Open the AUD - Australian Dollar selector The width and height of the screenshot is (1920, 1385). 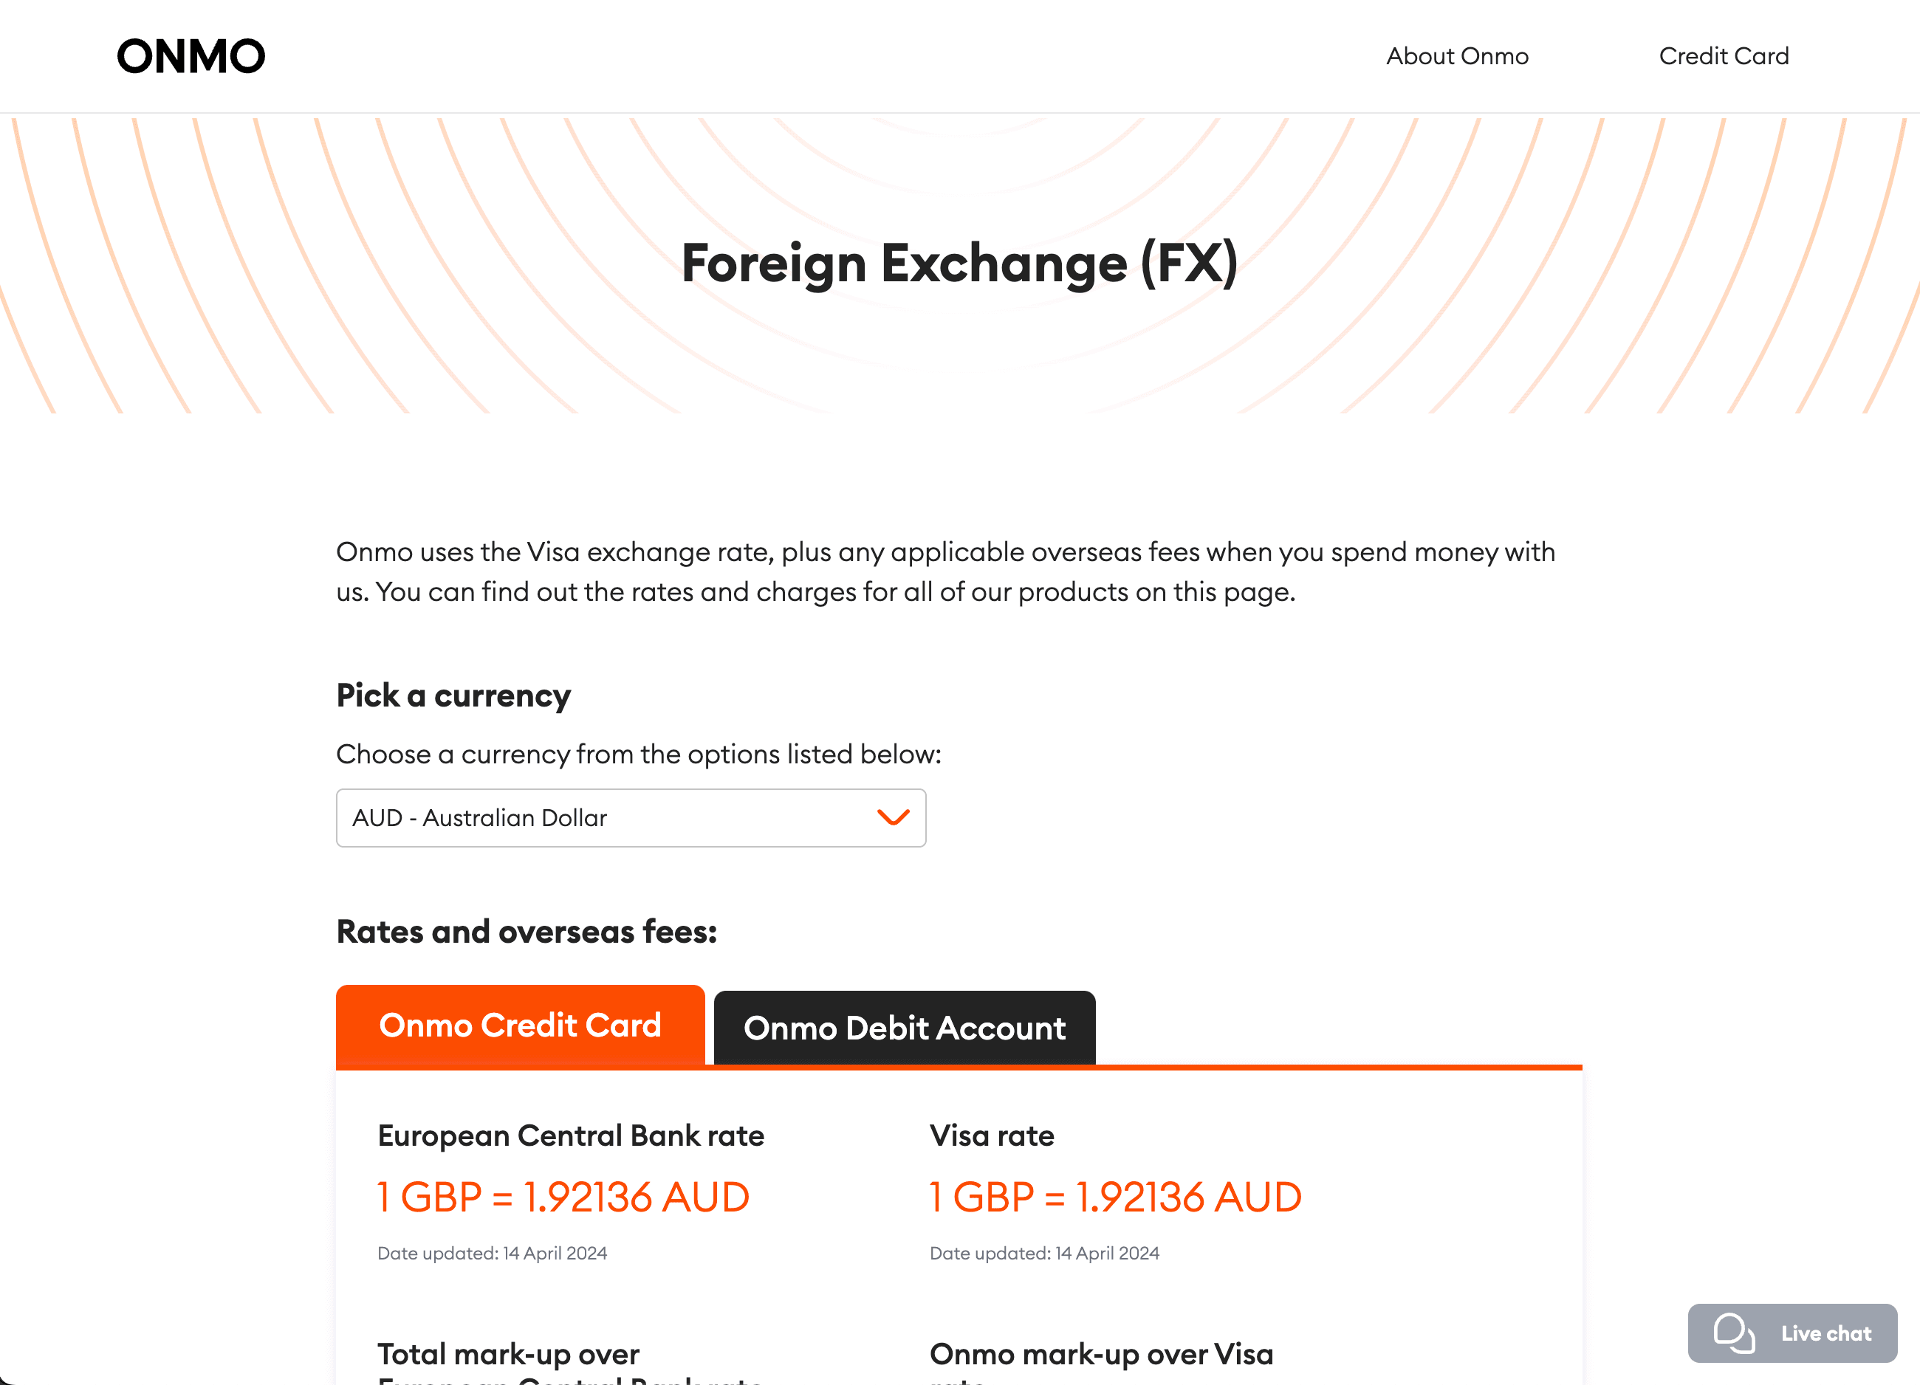(x=631, y=818)
